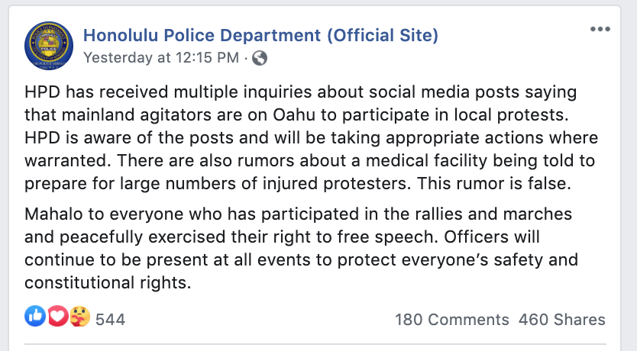Click the 'Yesterday at 12:15 PM' timestamp

coord(161,58)
